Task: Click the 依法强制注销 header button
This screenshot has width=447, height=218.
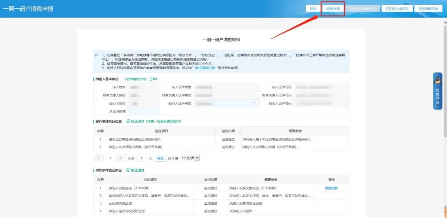Action: point(428,9)
